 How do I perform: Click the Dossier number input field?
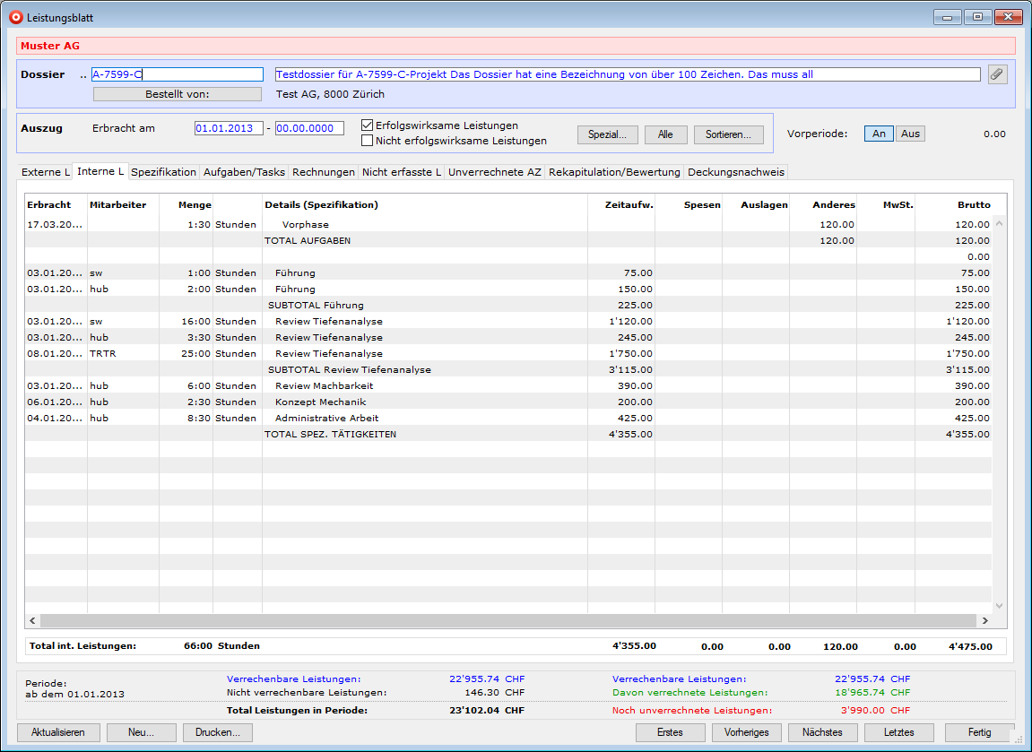pos(177,74)
